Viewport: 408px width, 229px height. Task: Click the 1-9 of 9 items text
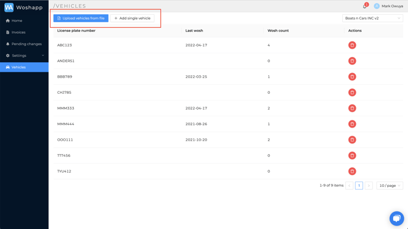(332, 185)
